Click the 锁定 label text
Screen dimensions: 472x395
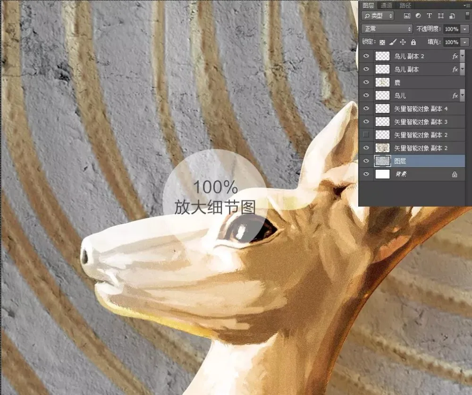[x=369, y=42]
